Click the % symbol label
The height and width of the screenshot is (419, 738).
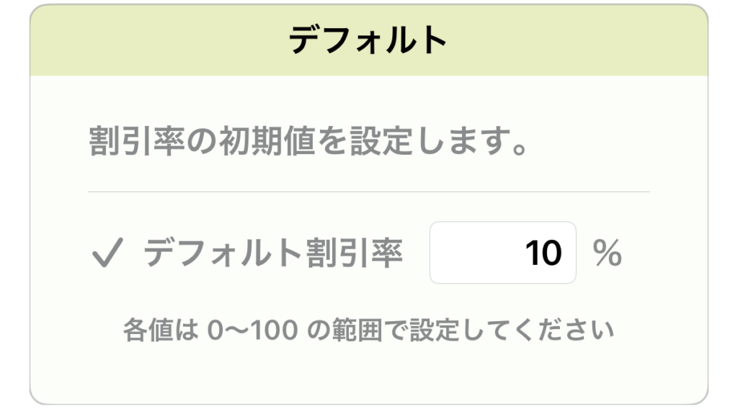(609, 252)
